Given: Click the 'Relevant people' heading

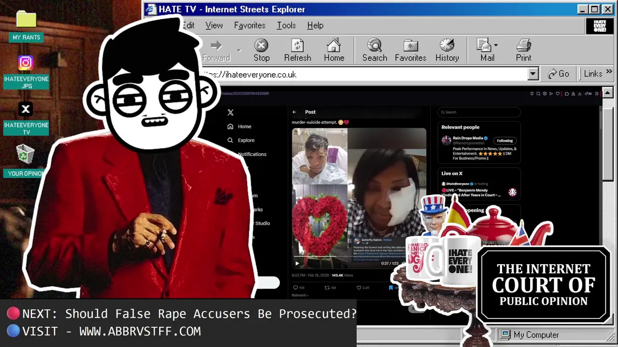Looking at the screenshot, I should click(x=460, y=127).
